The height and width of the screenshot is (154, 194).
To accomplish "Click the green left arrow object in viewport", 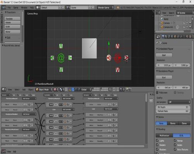I will tap(52, 58).
